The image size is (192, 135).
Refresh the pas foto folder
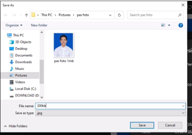pyautogui.click(x=119, y=15)
